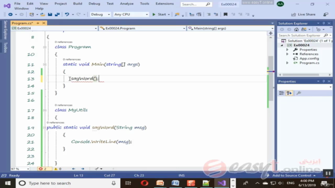Expand the Properties node in Solution Explorer
This screenshot has width=335, height=188.
tap(287, 50)
